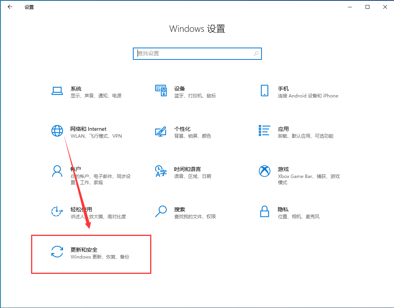Open the 搜索 settings heading
The height and width of the screenshot is (308, 394).
point(179,209)
